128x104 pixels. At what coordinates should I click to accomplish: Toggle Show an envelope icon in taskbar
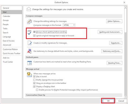click(34, 83)
